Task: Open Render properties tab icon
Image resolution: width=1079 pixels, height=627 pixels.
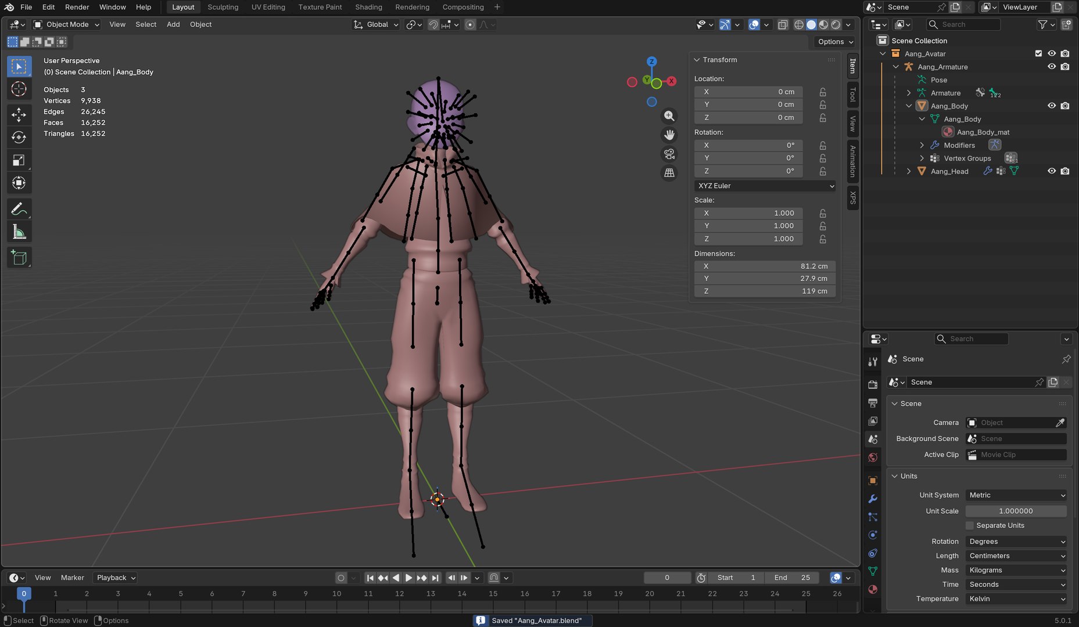Action: click(873, 384)
